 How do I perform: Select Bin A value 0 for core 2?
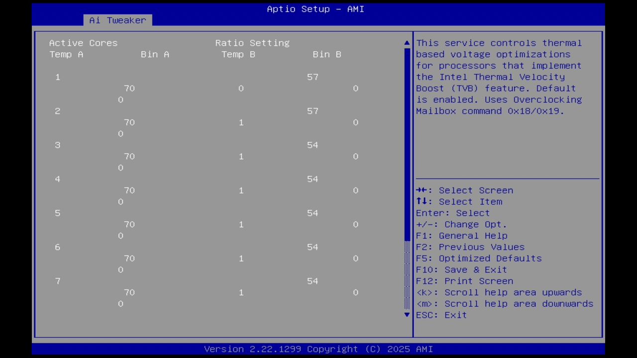[x=120, y=133]
